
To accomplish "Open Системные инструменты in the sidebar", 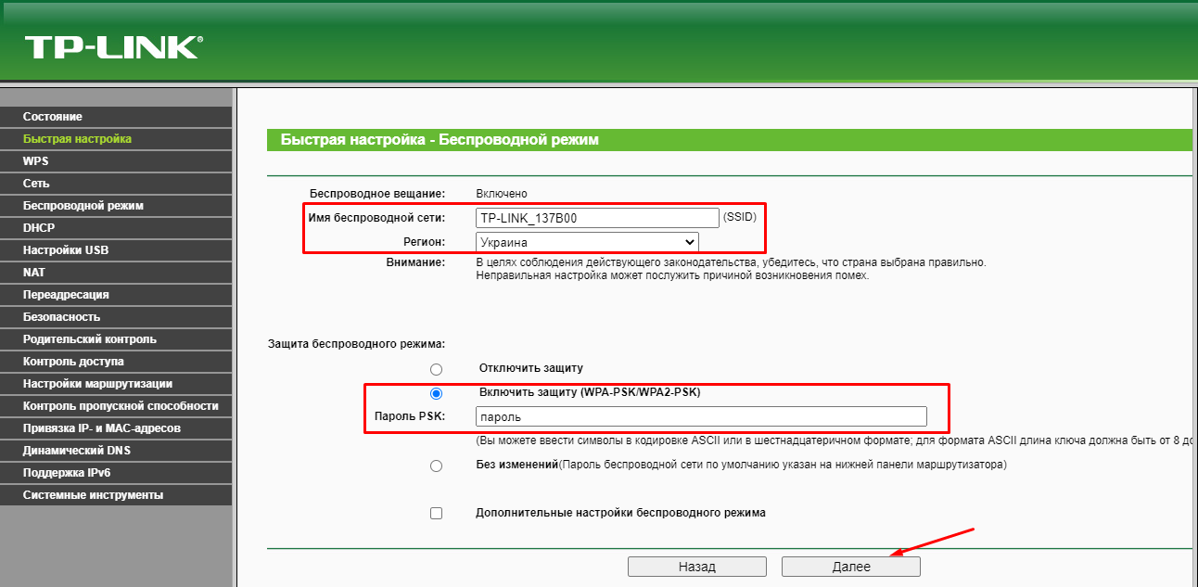I will coord(116,495).
